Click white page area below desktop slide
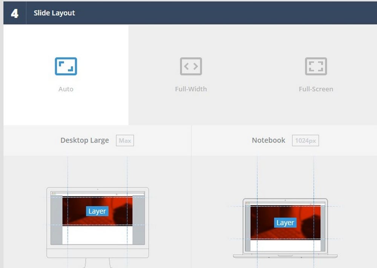The height and width of the screenshot is (268, 377). click(x=97, y=235)
